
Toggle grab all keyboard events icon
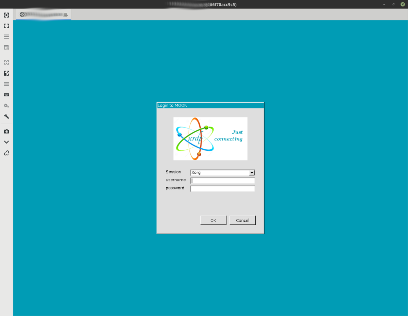pos(6,95)
